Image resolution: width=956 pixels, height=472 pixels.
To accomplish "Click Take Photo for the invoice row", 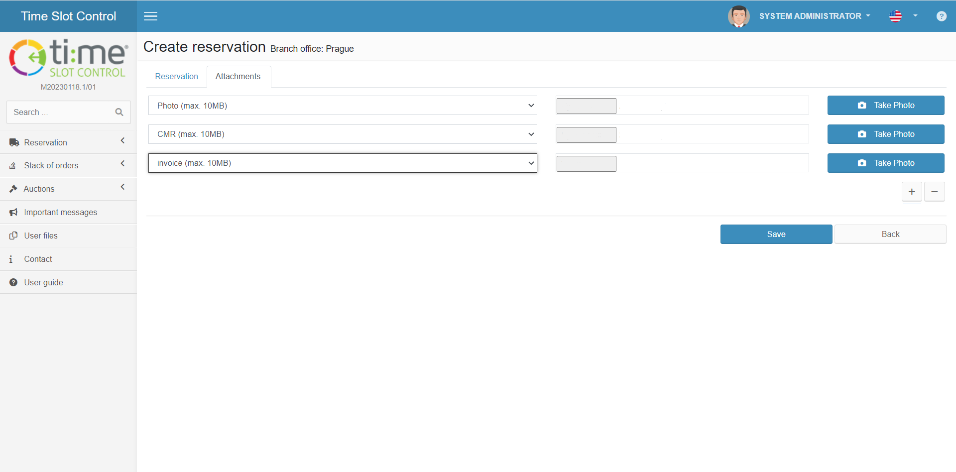I will [x=885, y=163].
